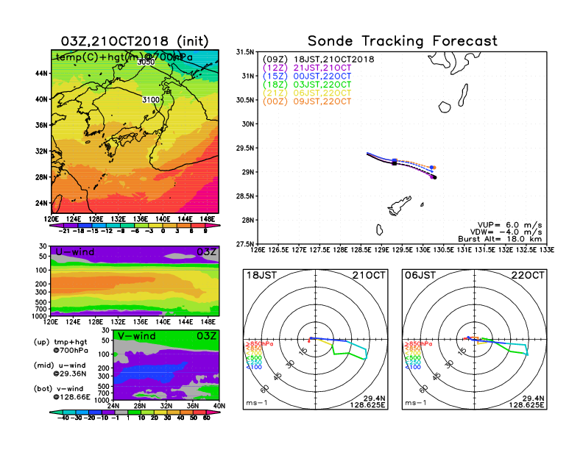Viewport: 583px width, 450px height.
Task: Click the center of the 18JST hodograph
Action: click(x=316, y=339)
